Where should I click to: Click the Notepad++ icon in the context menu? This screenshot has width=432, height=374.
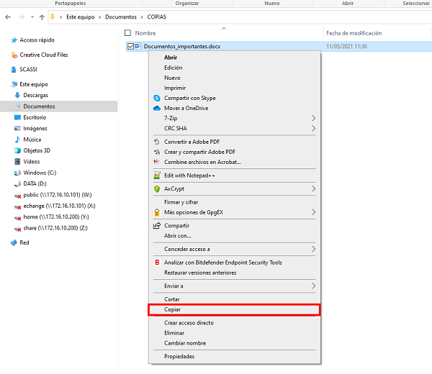point(156,175)
